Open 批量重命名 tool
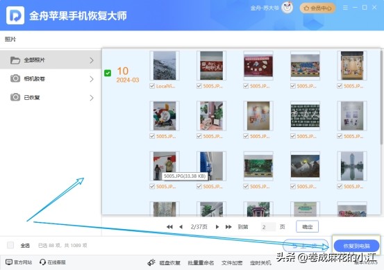The image size is (384, 270). [x=201, y=262]
